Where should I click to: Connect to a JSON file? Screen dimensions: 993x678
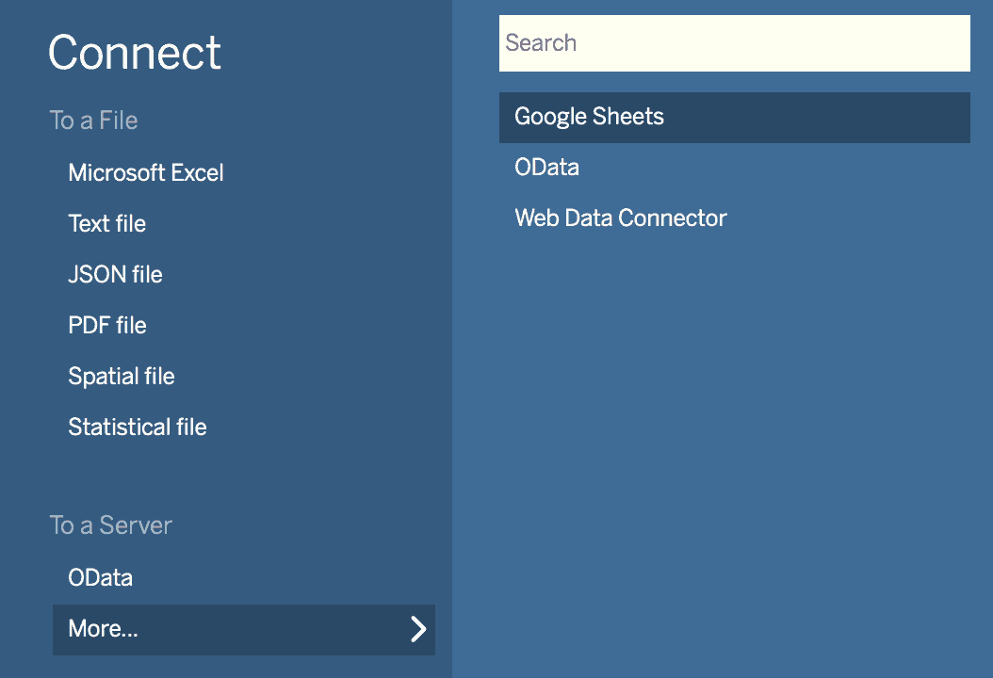(115, 275)
